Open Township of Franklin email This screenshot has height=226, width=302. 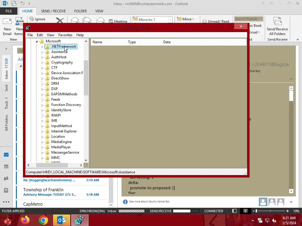(61, 192)
